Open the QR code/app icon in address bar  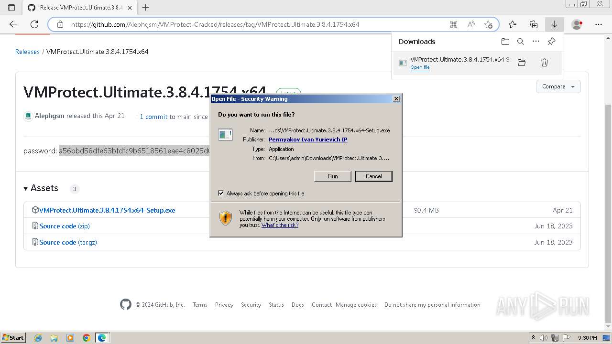(454, 24)
